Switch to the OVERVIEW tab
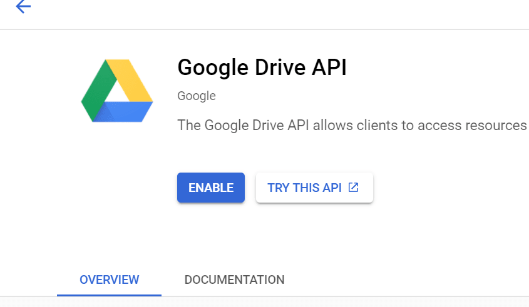 click(x=110, y=279)
